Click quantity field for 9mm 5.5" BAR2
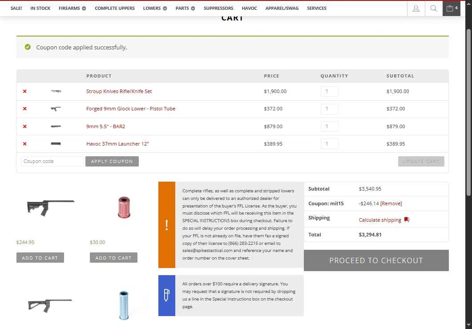The image size is (472, 329). [x=329, y=126]
